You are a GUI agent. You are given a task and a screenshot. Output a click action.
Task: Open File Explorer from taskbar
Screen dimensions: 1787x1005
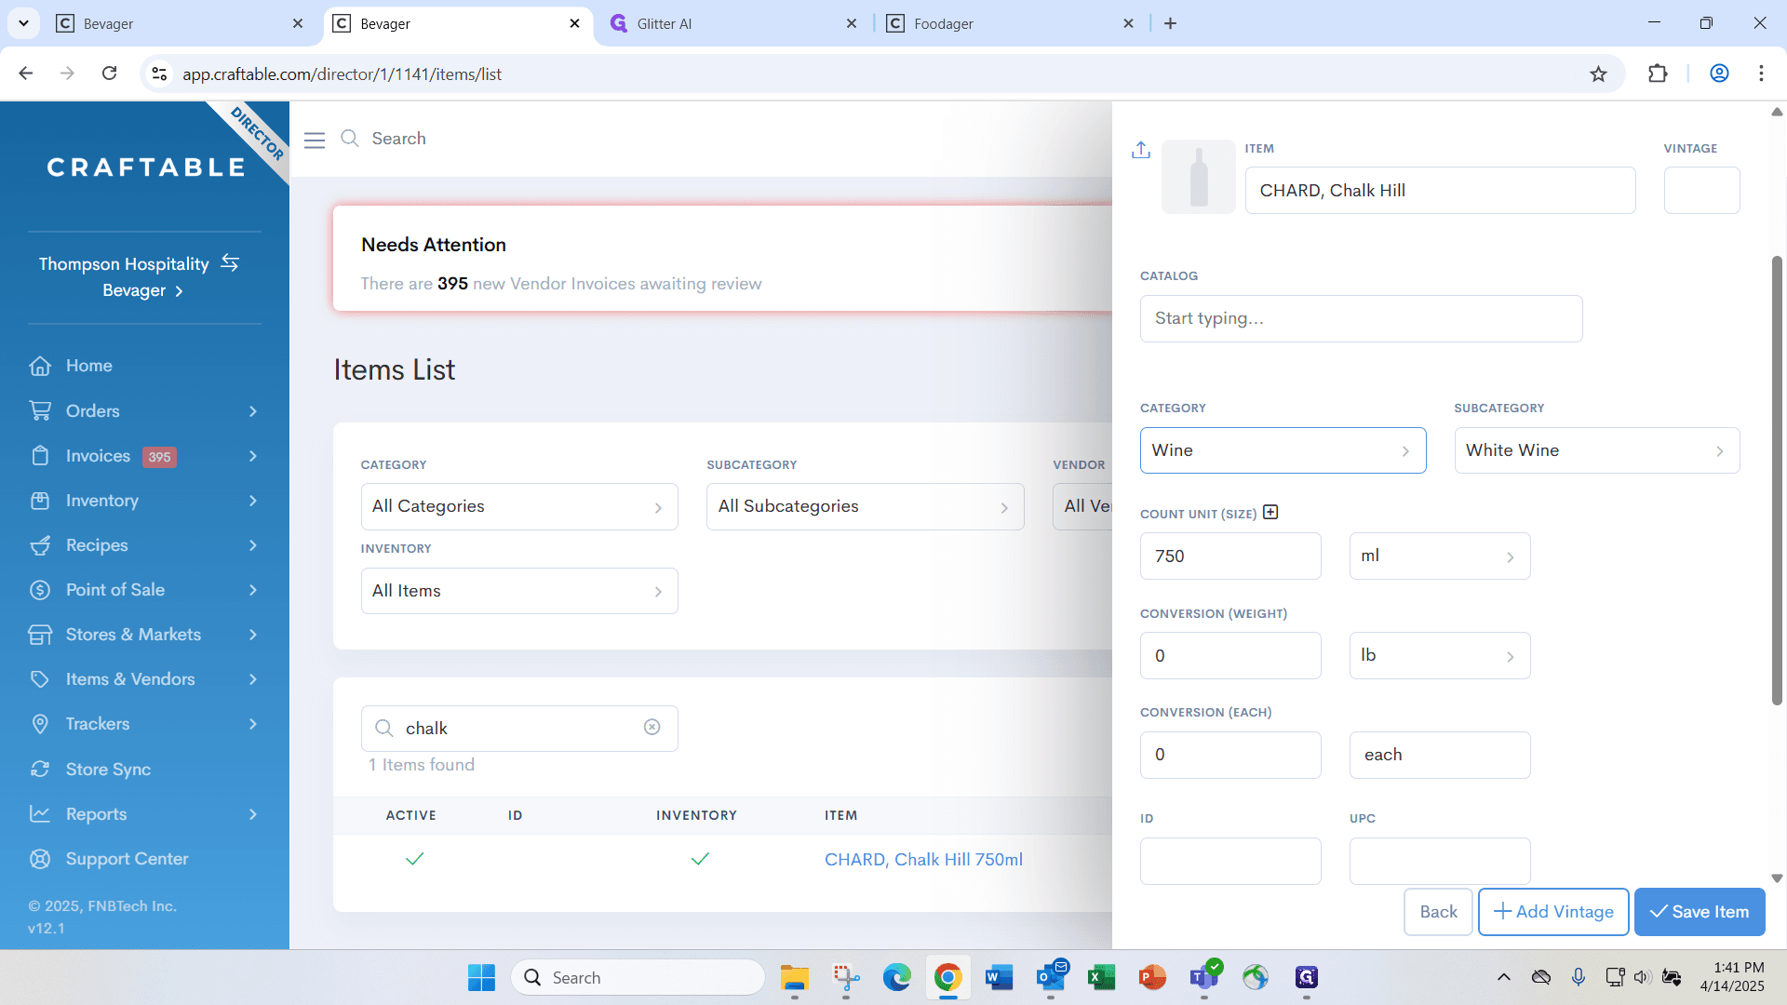point(794,977)
